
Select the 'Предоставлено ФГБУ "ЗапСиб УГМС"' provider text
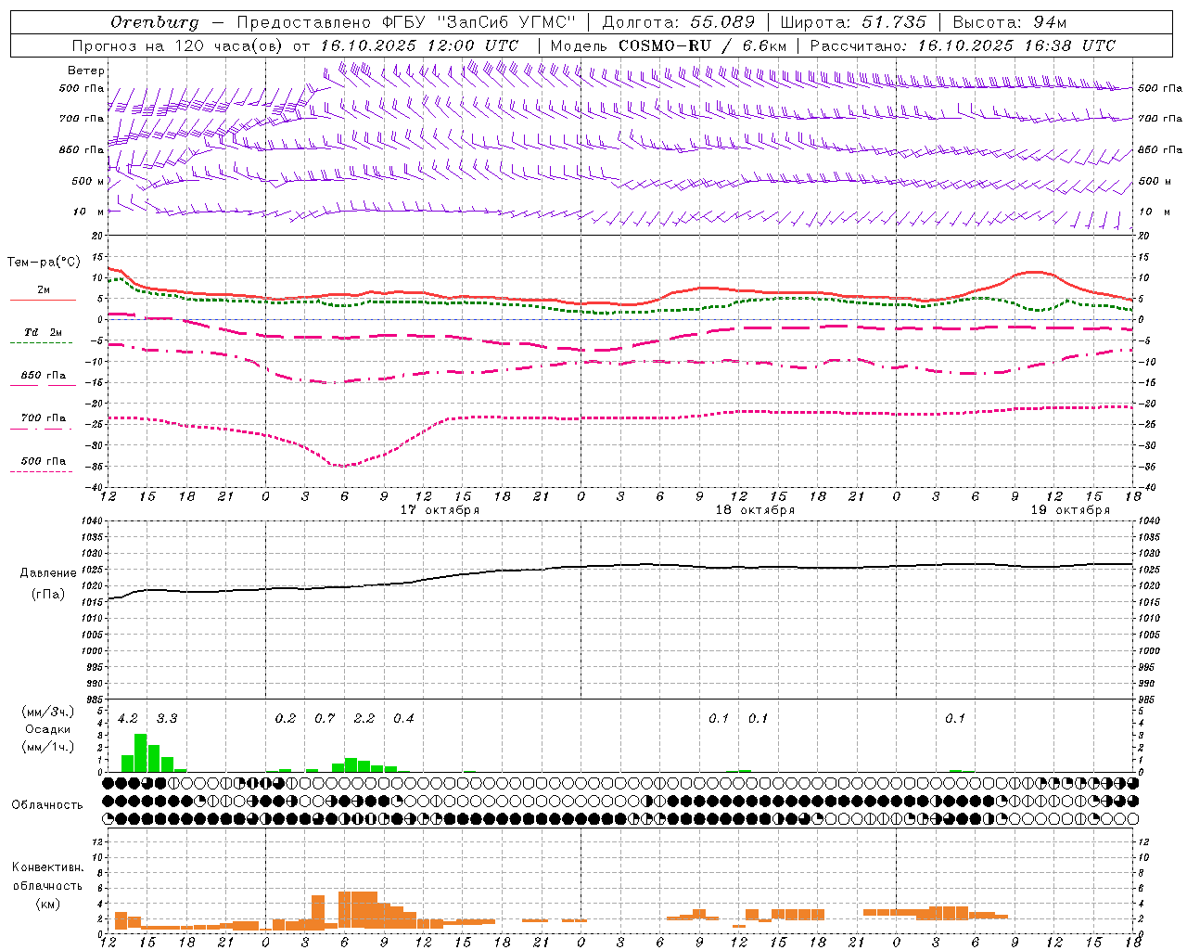click(406, 22)
